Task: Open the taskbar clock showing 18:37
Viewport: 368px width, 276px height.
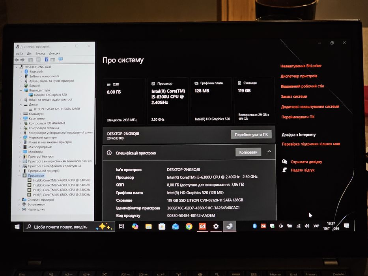Action: (331, 226)
